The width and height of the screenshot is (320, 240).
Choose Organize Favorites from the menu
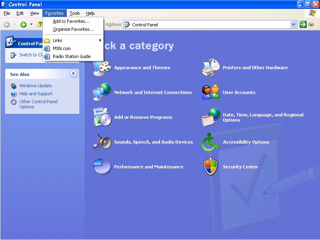point(73,29)
